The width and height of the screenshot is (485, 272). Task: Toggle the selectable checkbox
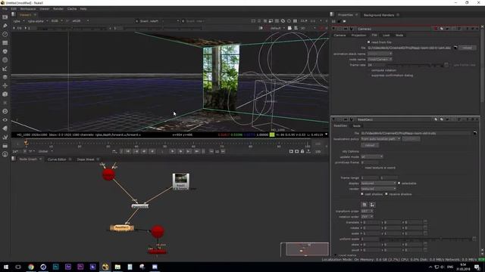click(399, 183)
